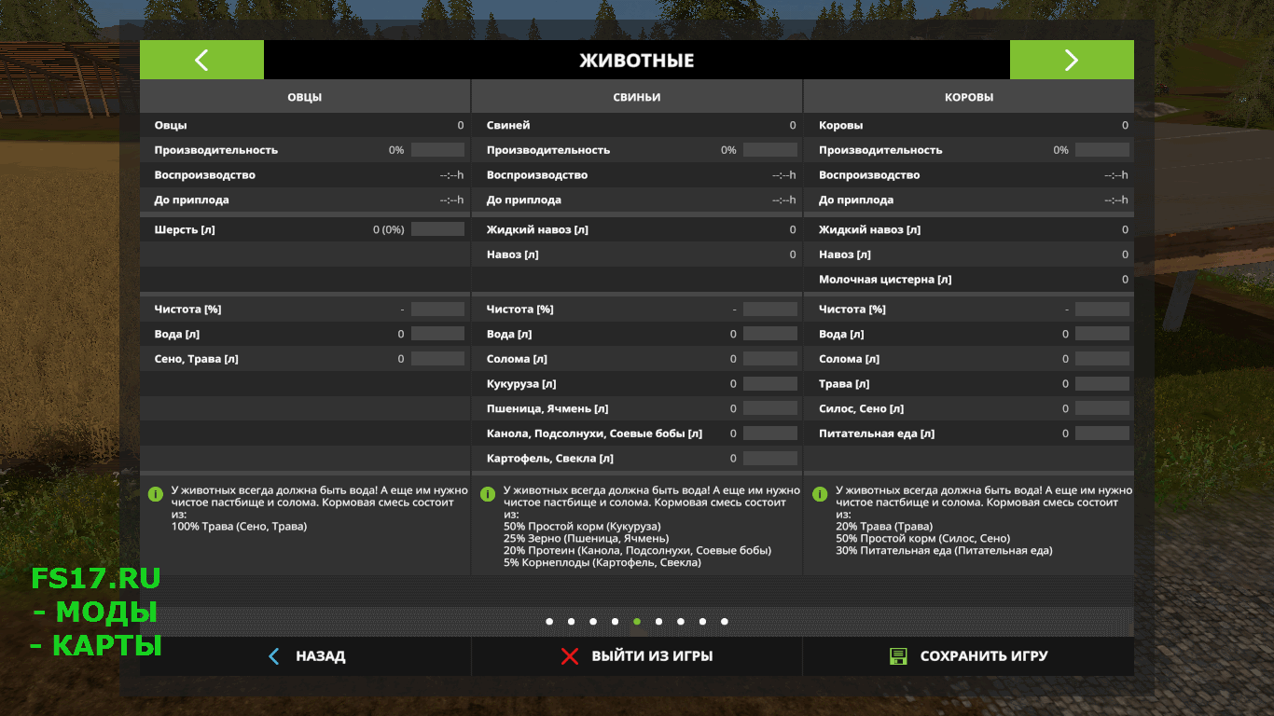Viewport: 1274px width, 716px height.
Task: Click pigs Жидкий навоз [л] label
Action: click(x=537, y=229)
